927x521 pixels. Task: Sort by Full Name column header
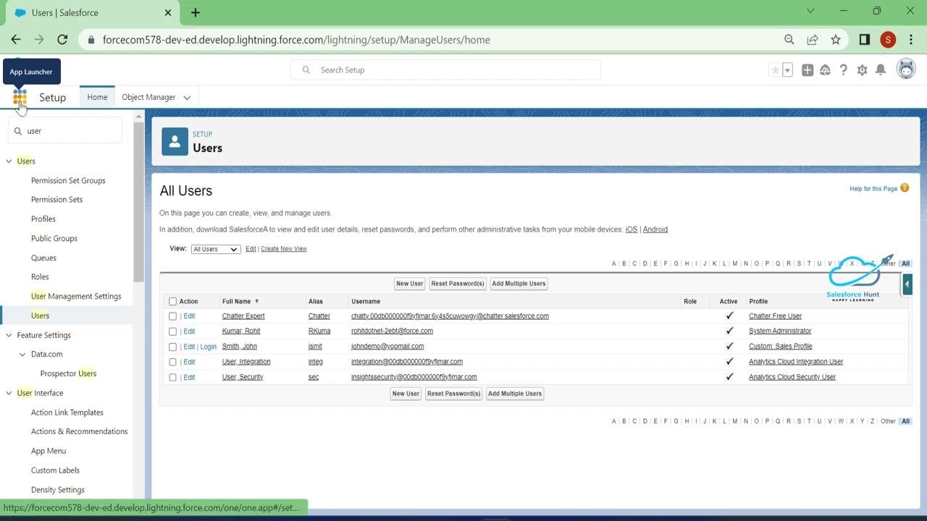(236, 301)
